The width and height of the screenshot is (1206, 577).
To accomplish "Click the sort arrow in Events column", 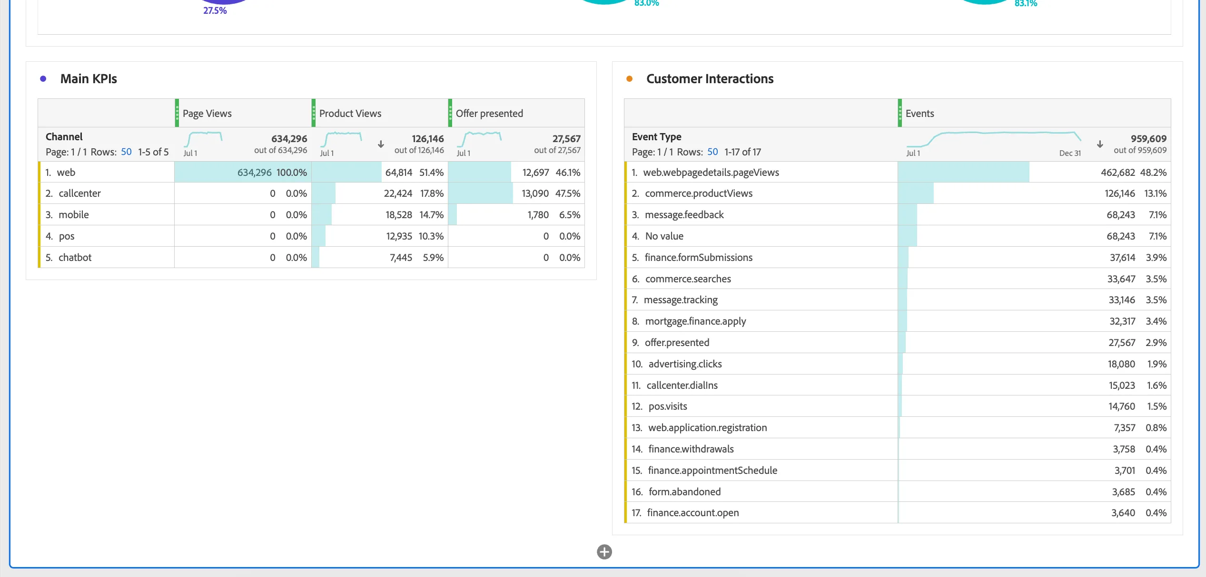I will point(1100,144).
